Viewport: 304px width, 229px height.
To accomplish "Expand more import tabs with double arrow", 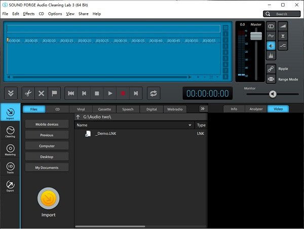I will click(202, 108).
